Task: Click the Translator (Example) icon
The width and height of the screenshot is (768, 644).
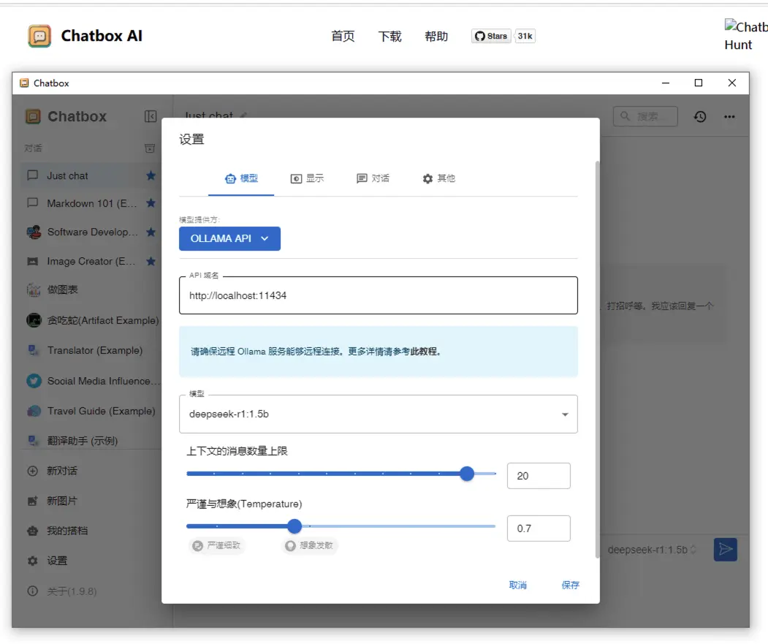Action: click(x=34, y=350)
